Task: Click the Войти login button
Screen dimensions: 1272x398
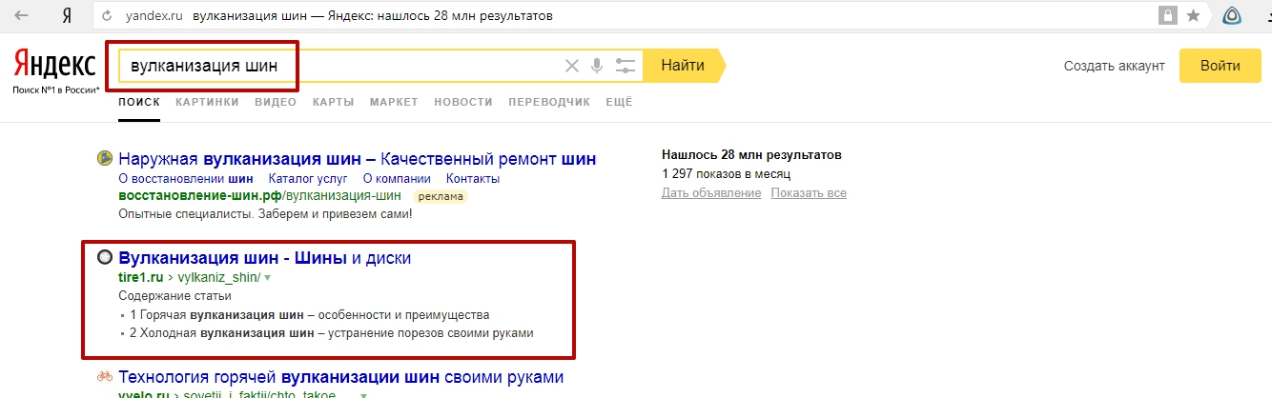Action: click(1221, 66)
